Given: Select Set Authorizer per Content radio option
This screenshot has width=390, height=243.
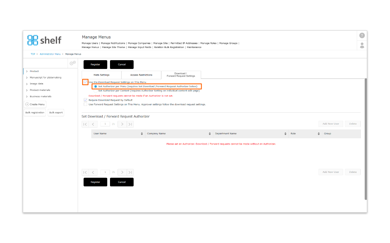Looking at the screenshot, I should pos(96,91).
